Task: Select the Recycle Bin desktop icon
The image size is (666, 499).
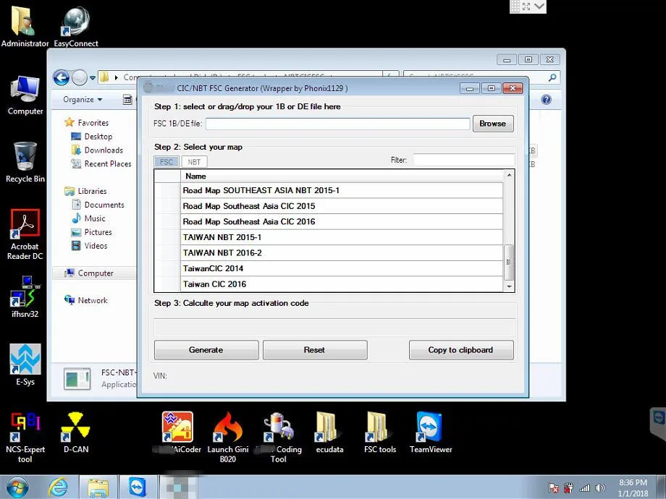Action: click(25, 163)
